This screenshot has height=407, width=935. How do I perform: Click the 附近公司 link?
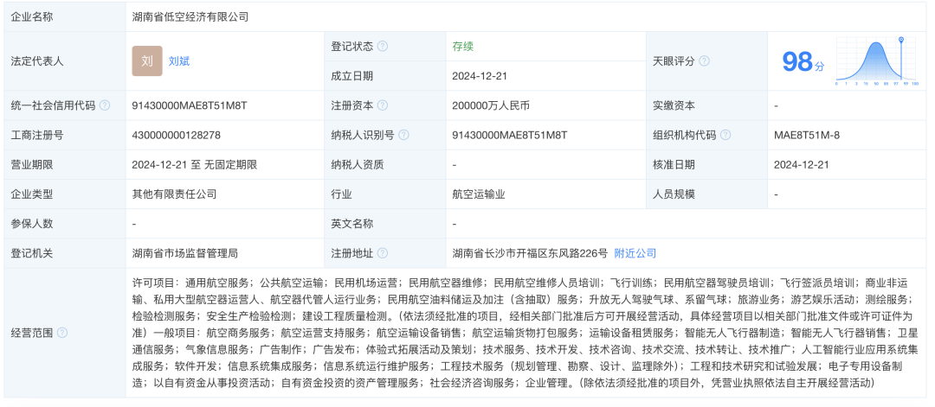[635, 253]
